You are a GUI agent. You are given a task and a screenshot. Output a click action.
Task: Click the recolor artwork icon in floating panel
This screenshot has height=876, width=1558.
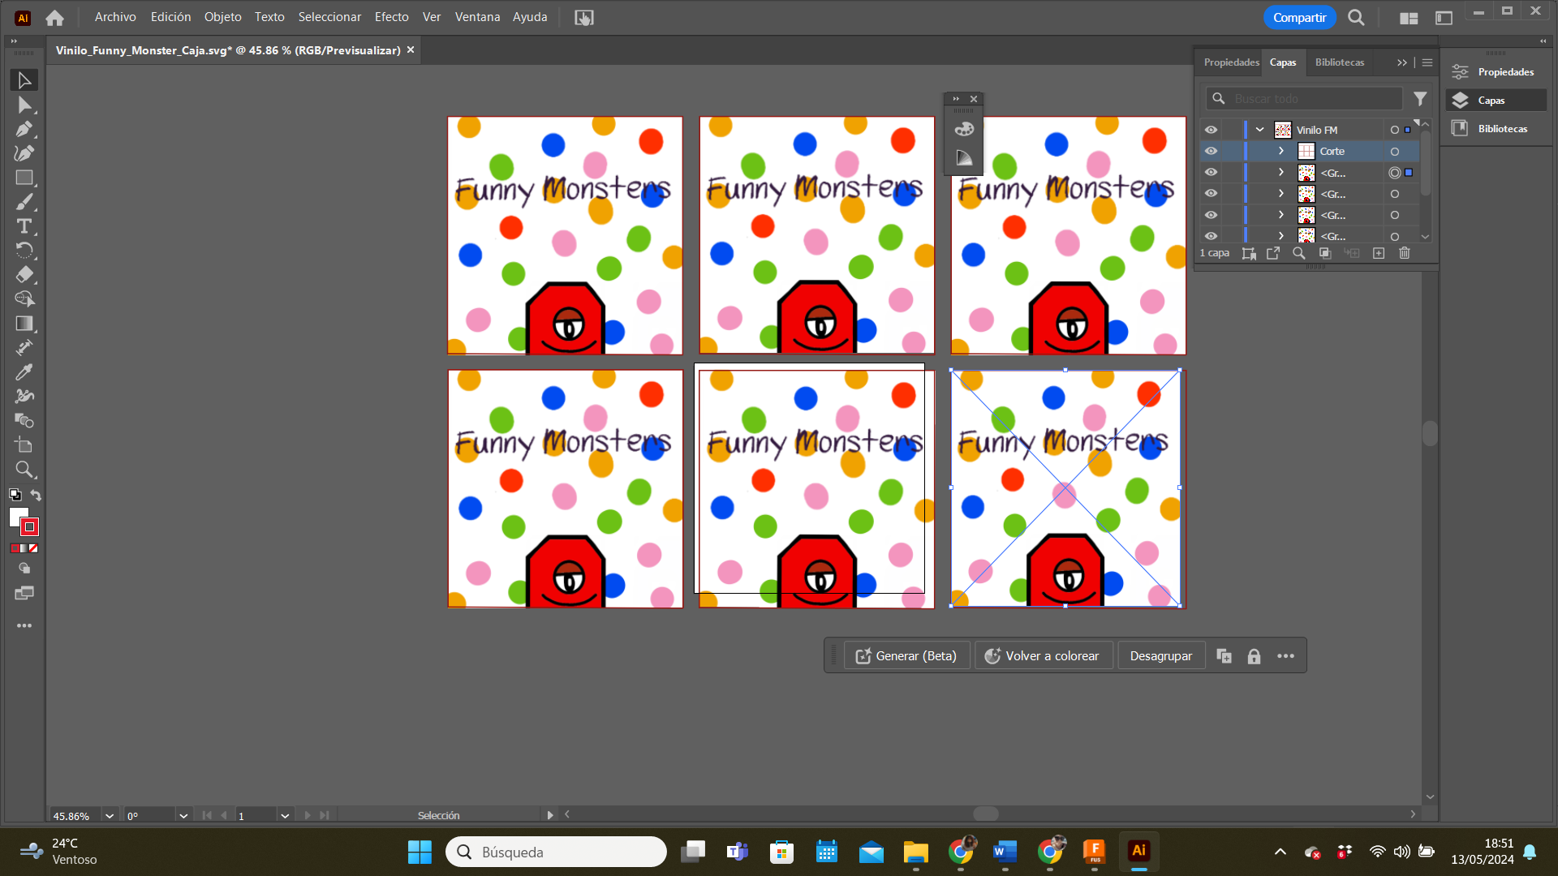point(963,129)
